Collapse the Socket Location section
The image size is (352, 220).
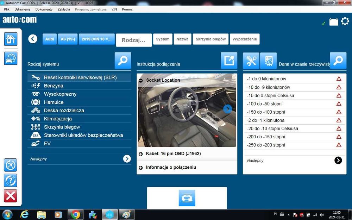141,80
